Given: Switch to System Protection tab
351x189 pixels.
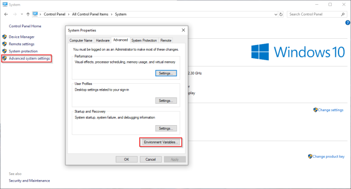Looking at the screenshot, I should click(x=144, y=40).
